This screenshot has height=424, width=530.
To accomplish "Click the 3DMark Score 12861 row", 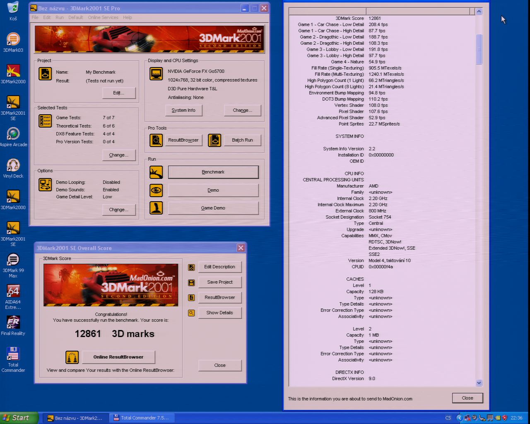I will (382, 18).
